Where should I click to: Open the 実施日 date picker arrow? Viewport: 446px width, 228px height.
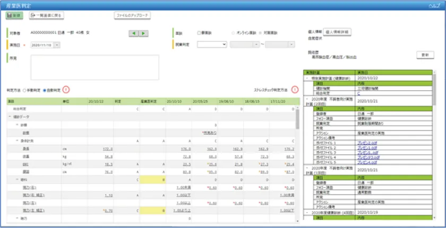pos(57,45)
